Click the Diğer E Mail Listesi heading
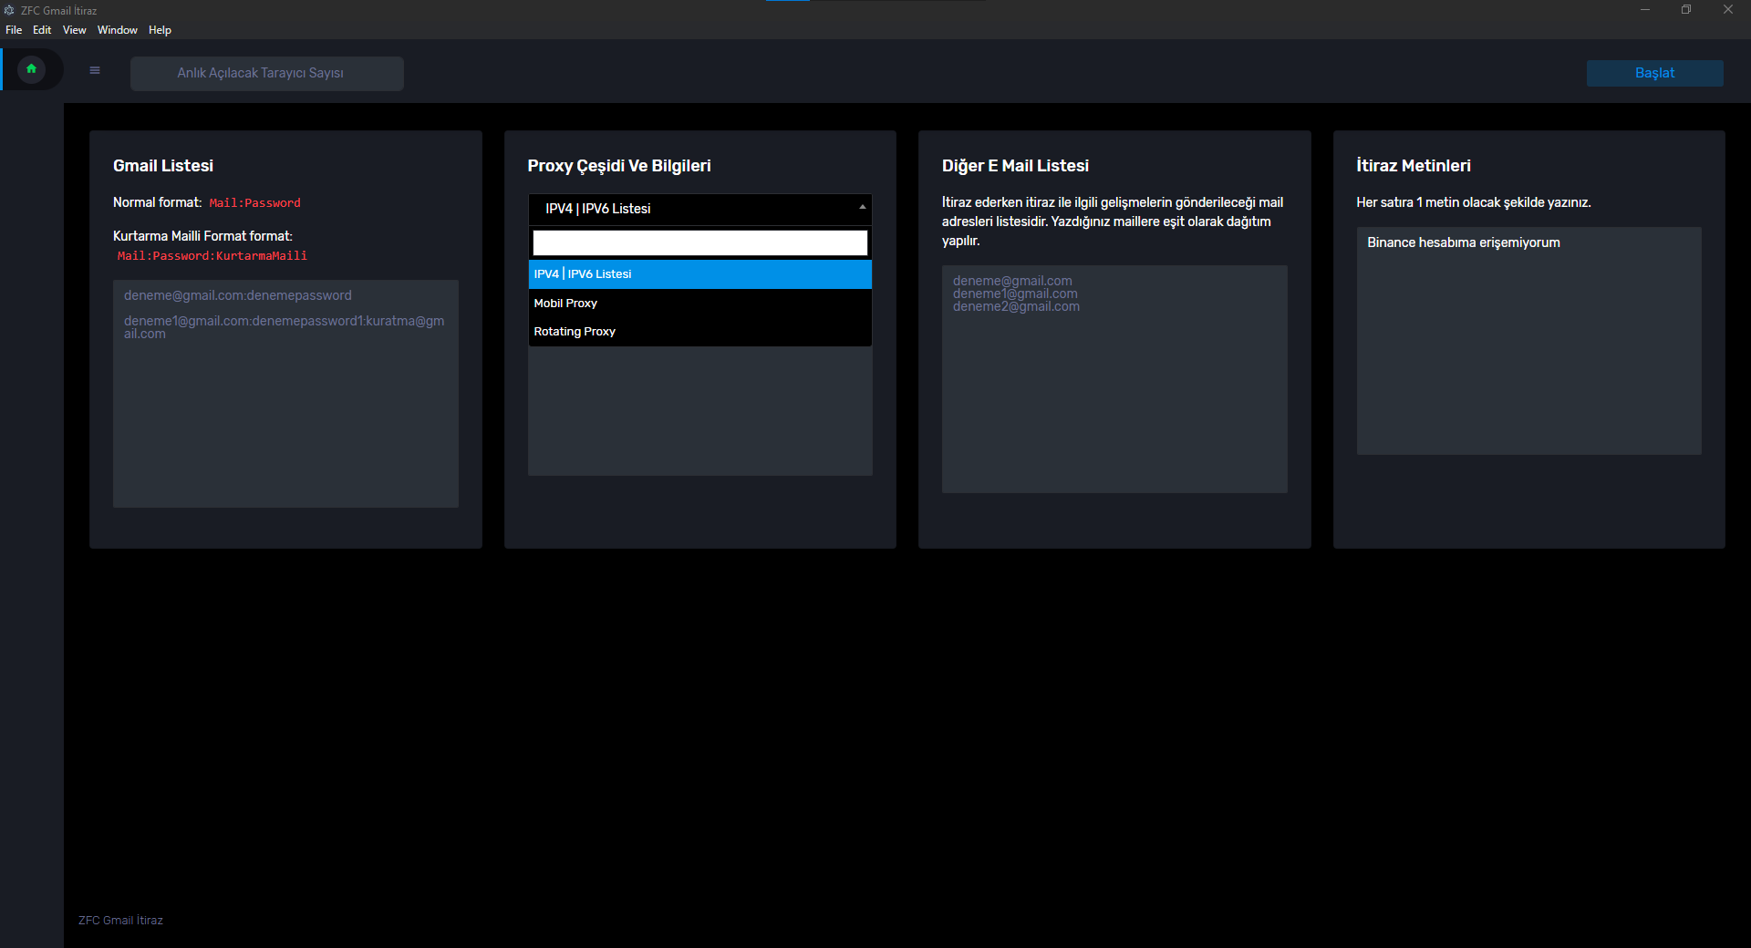This screenshot has width=1751, height=948. [1015, 166]
